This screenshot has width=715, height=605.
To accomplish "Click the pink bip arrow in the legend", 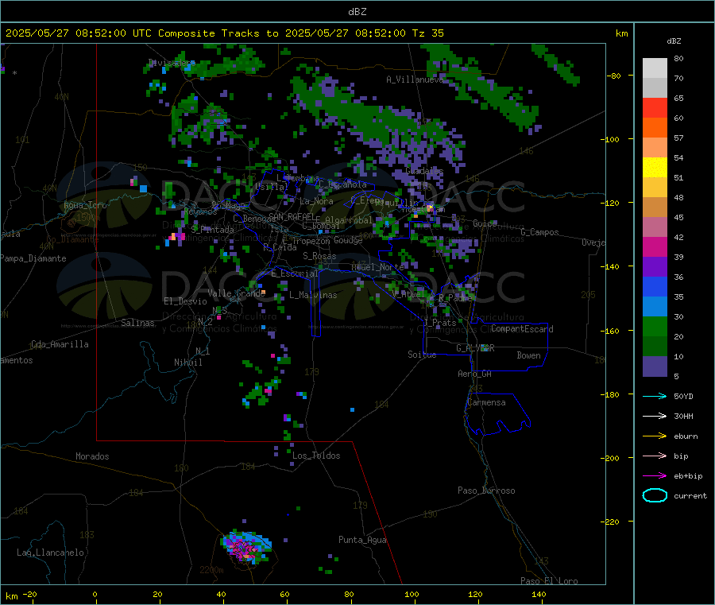I will pos(655,456).
